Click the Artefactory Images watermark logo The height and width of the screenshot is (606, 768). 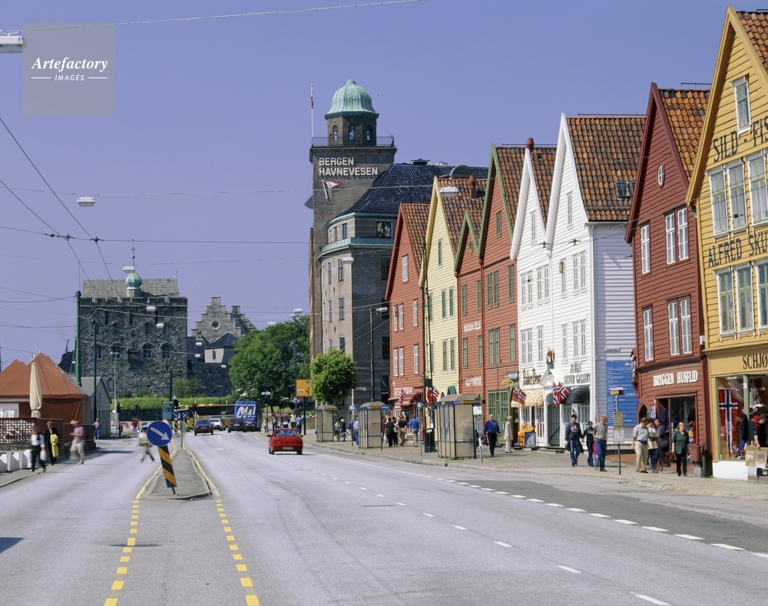pyautogui.click(x=69, y=68)
